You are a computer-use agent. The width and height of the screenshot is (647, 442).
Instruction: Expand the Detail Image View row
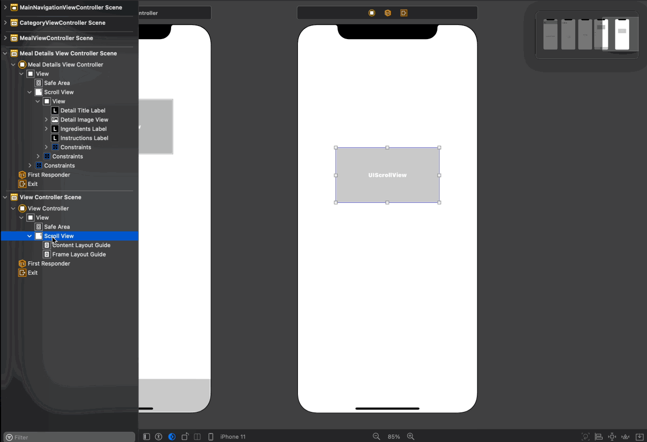(46, 120)
